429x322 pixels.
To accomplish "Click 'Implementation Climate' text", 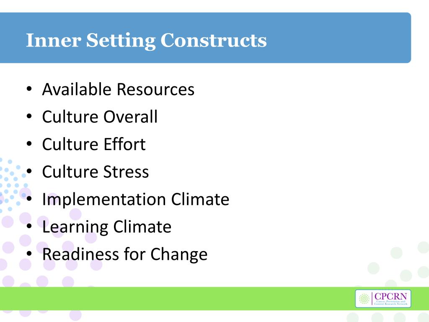I will tap(136, 199).
